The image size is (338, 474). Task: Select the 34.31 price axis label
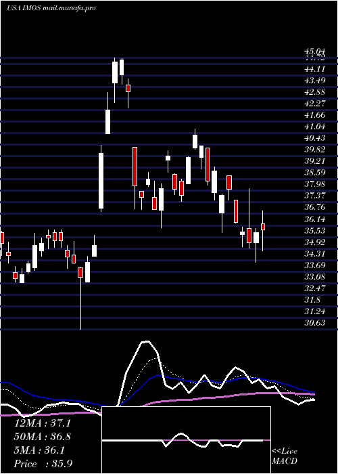click(314, 254)
